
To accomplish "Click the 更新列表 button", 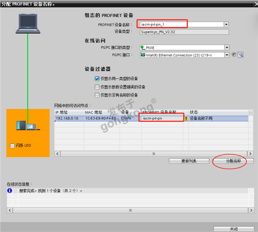I will point(189,161).
